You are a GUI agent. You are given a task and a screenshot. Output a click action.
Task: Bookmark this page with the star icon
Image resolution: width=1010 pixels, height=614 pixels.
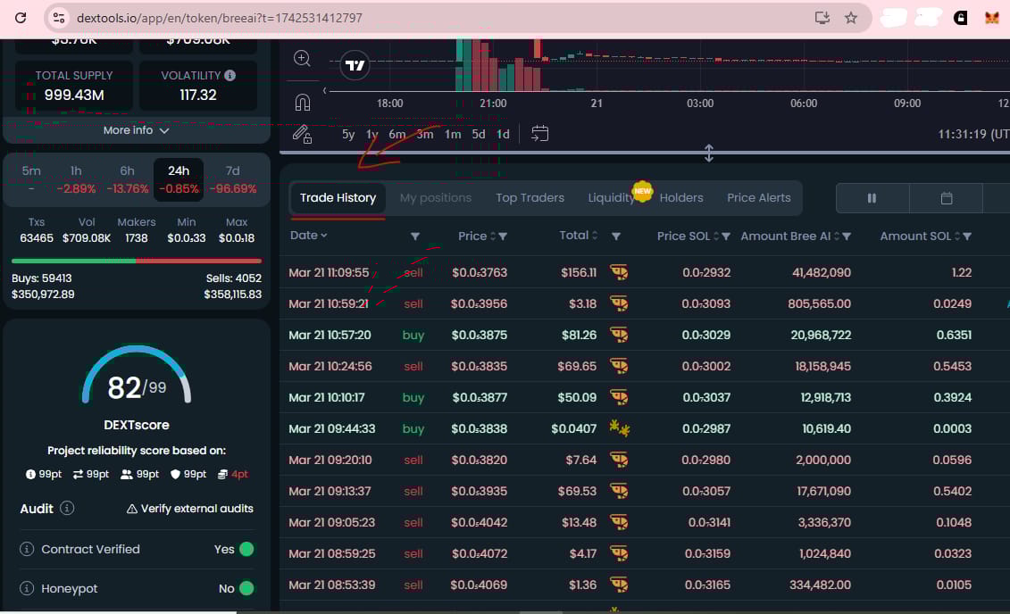coord(851,18)
